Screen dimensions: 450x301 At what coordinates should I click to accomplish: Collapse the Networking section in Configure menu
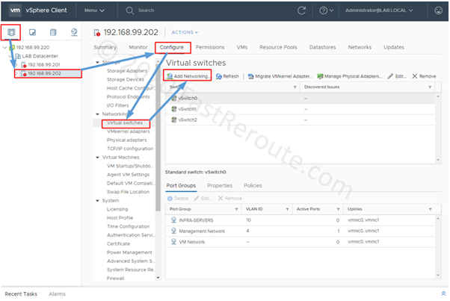[x=97, y=114]
